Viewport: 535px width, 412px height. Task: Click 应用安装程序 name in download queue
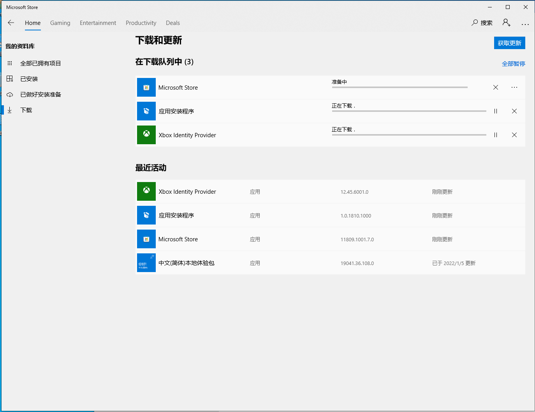[x=176, y=111]
